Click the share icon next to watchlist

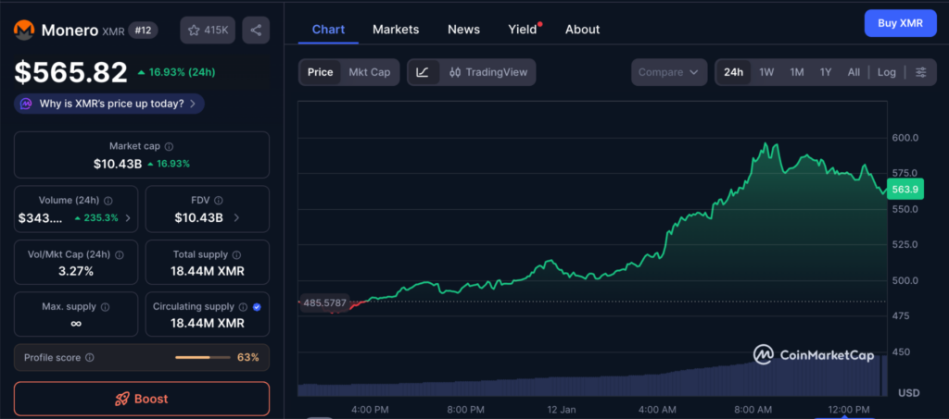coord(256,31)
